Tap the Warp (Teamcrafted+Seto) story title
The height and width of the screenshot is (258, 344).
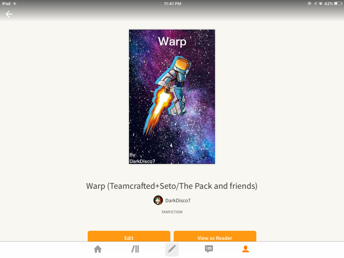tap(172, 186)
